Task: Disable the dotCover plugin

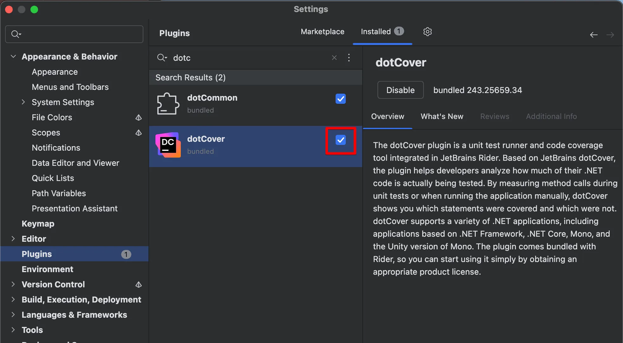Action: coord(400,90)
